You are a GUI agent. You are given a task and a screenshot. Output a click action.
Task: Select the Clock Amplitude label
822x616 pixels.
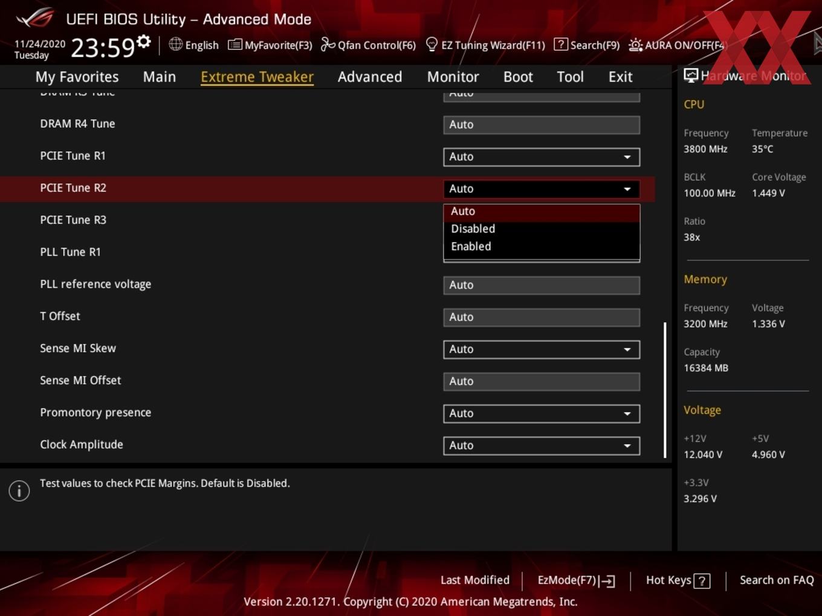(x=82, y=444)
